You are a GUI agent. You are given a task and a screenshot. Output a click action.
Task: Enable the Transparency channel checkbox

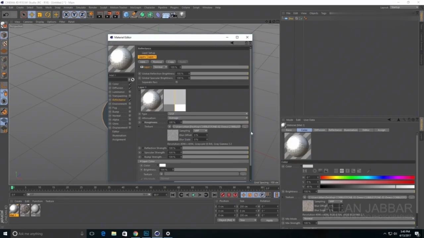(130, 96)
